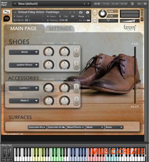Click the boom library logo
Screen dimensions: 149x162
(x=130, y=28)
